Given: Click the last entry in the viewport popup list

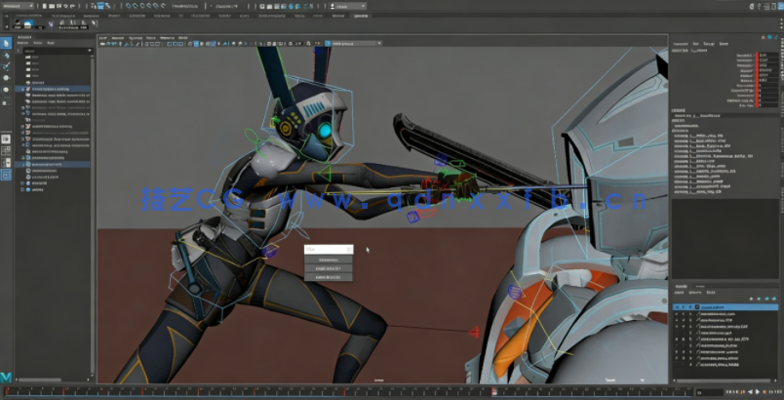Looking at the screenshot, I should coord(329,276).
